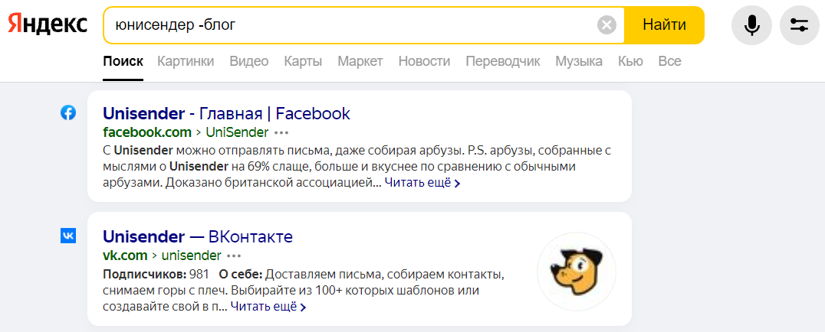This screenshot has width=825, height=332.
Task: Click the VK favicon beside the second result
Action: (68, 236)
